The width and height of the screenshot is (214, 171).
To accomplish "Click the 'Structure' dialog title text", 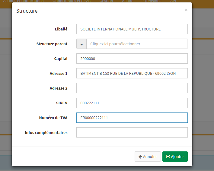I will (x=27, y=11).
